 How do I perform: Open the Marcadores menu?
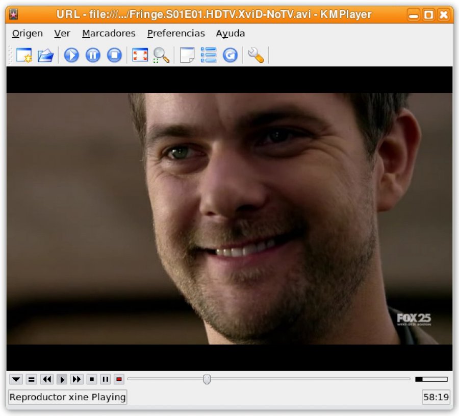(109, 33)
